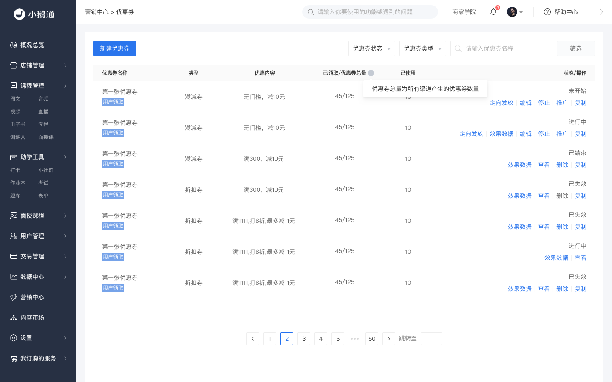Expand 设置 chevron
This screenshot has height=382, width=612.
click(65, 338)
